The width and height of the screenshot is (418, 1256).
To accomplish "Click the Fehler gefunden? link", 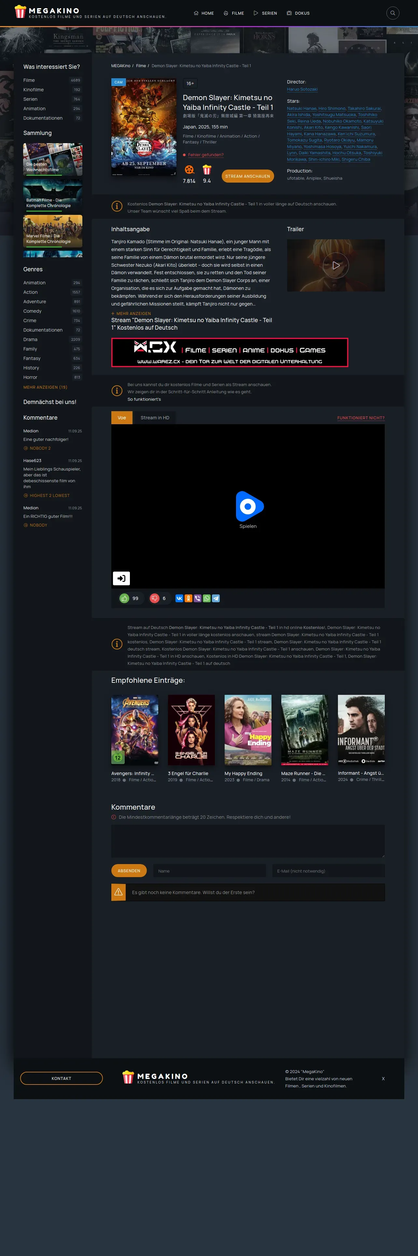I will [206, 155].
